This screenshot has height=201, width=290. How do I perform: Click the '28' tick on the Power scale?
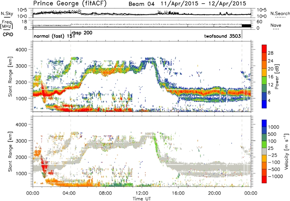pyautogui.click(x=270, y=53)
